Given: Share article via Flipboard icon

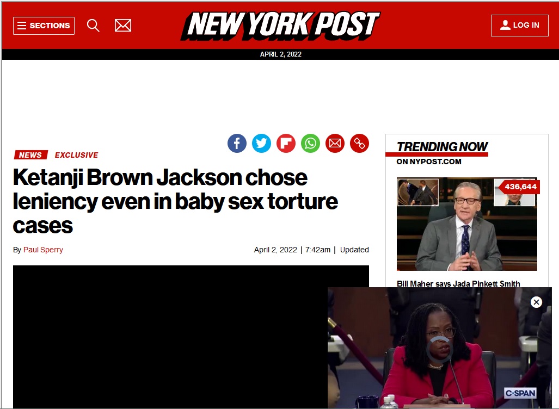Looking at the screenshot, I should [286, 143].
